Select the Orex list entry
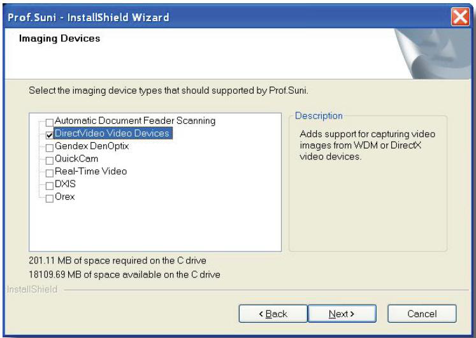This screenshot has width=476, height=338. pos(64,197)
